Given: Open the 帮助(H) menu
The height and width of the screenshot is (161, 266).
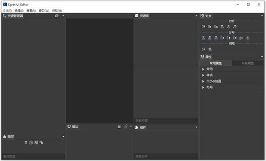Looking at the screenshot, I should (x=57, y=11).
